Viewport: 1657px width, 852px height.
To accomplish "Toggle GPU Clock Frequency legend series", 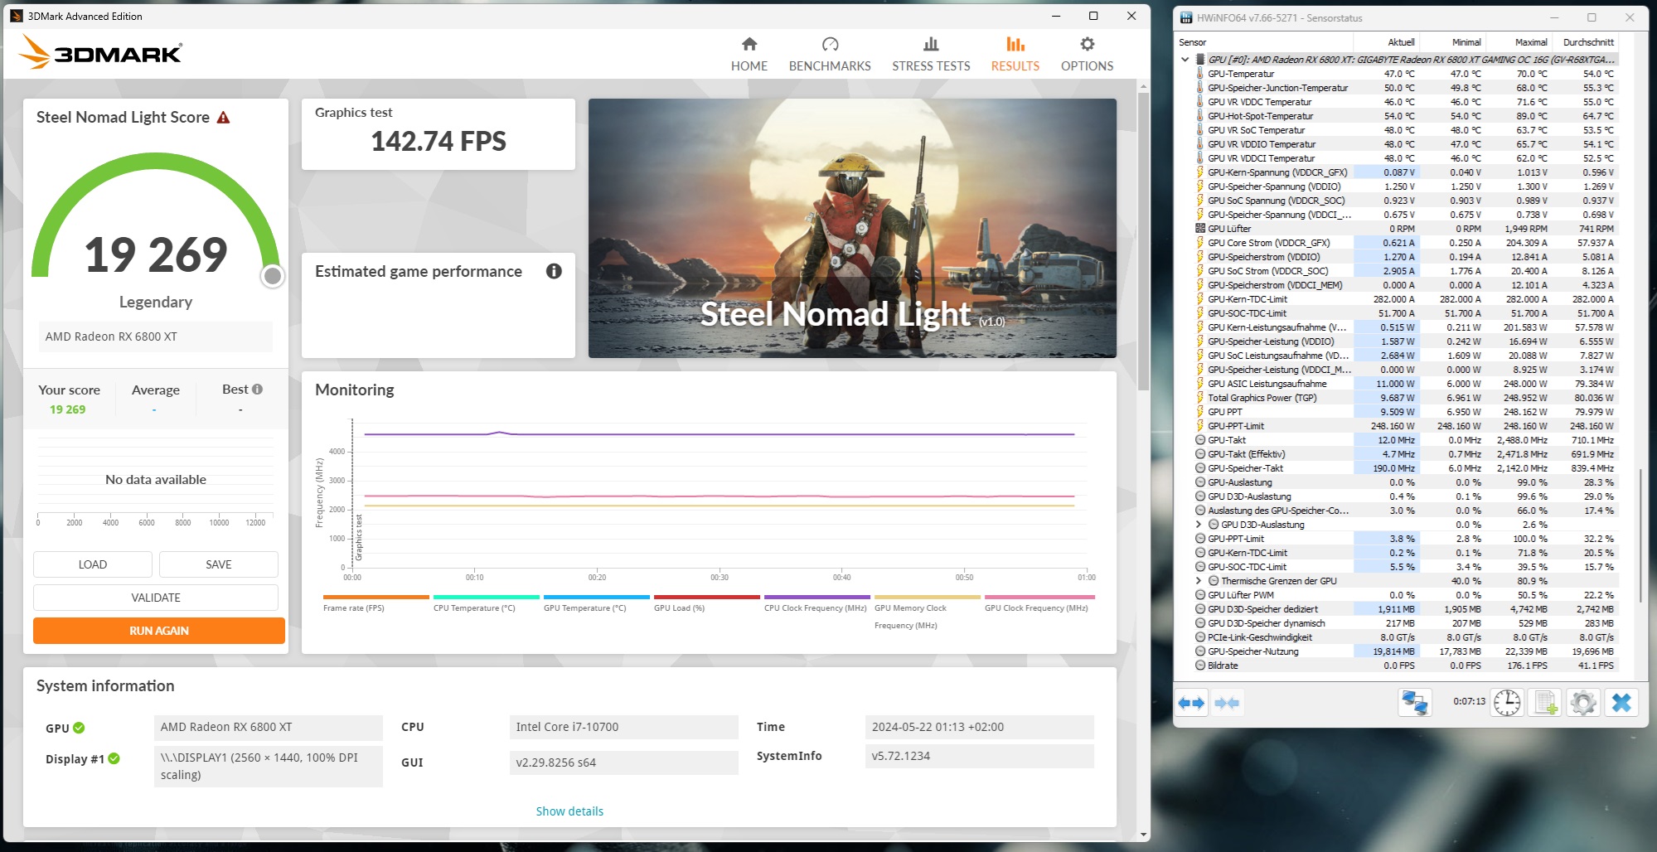I will pyautogui.click(x=1039, y=603).
